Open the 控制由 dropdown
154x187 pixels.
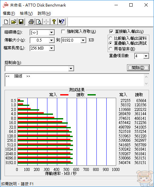click(71, 69)
